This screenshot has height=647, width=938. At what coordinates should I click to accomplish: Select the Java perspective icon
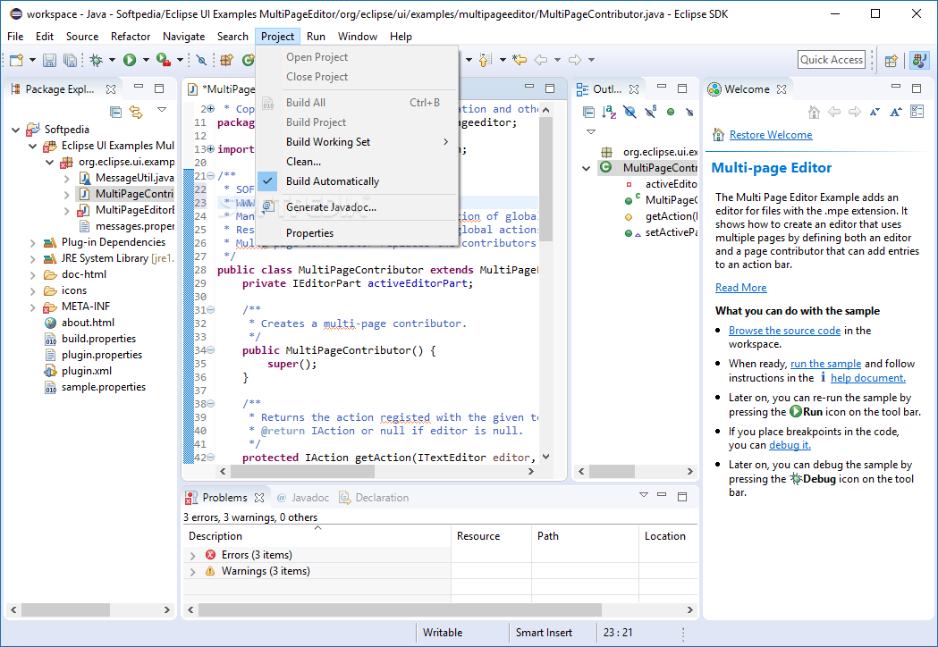(x=919, y=60)
